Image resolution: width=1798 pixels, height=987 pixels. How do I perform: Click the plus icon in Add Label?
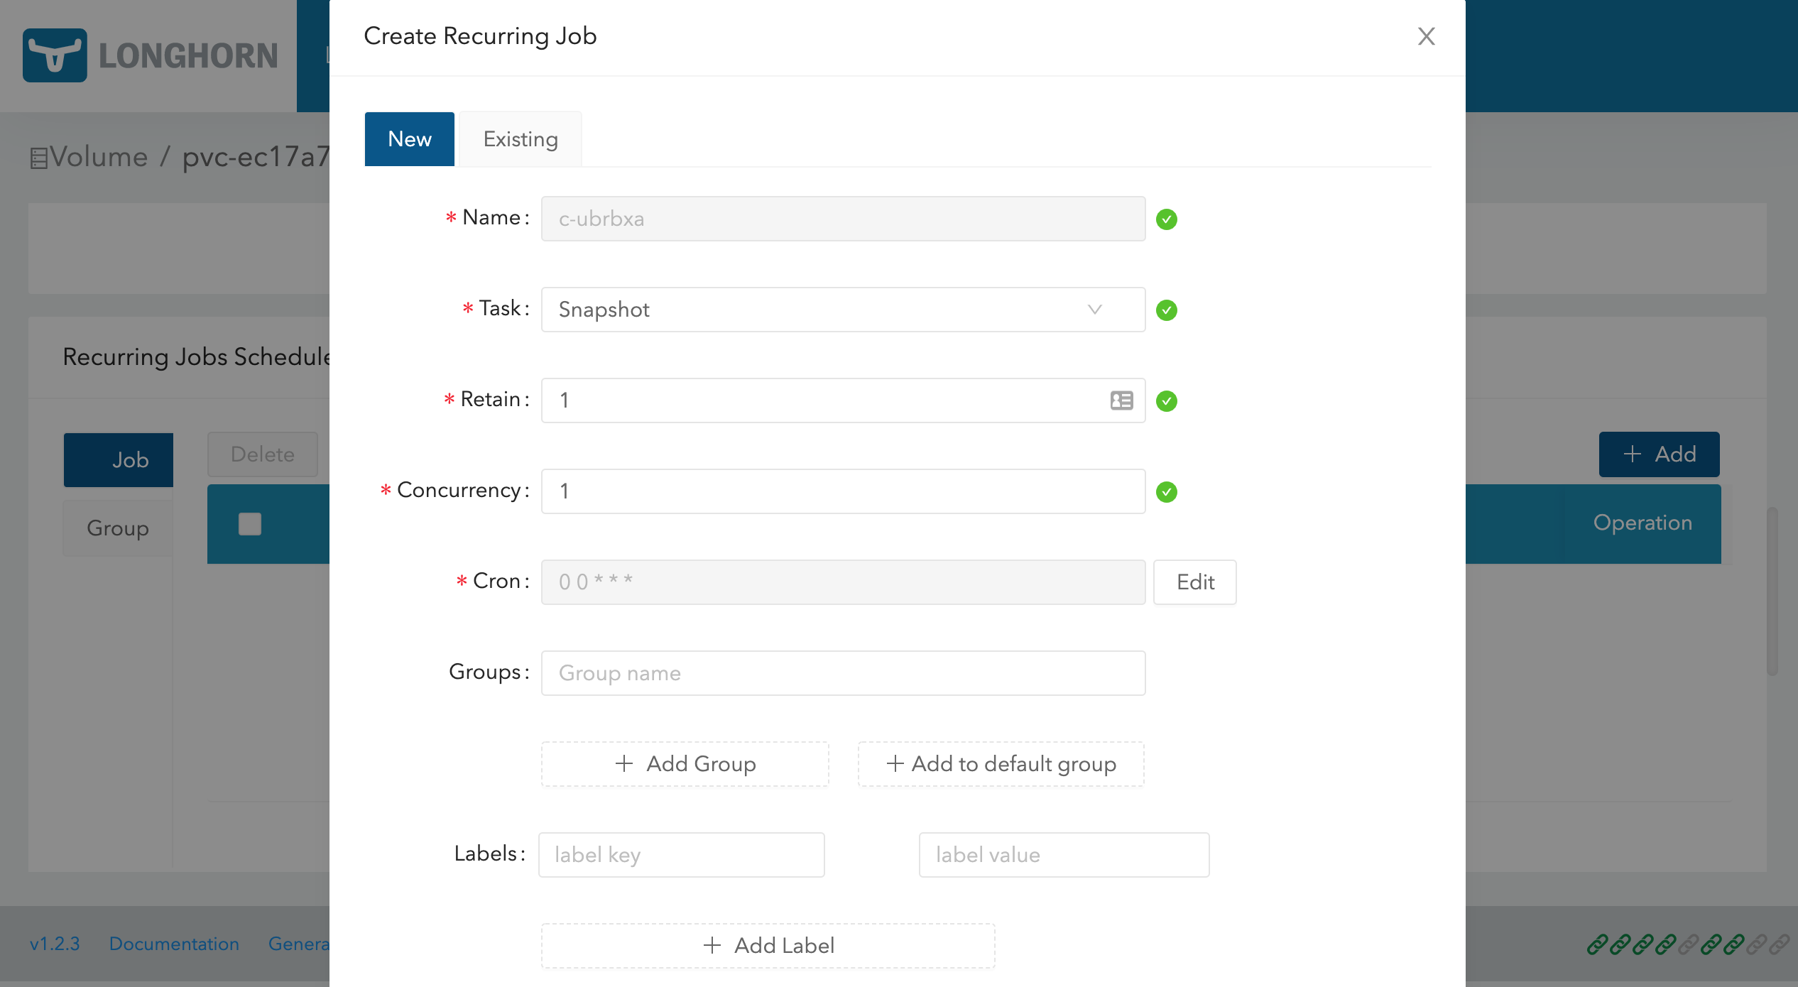click(x=712, y=945)
